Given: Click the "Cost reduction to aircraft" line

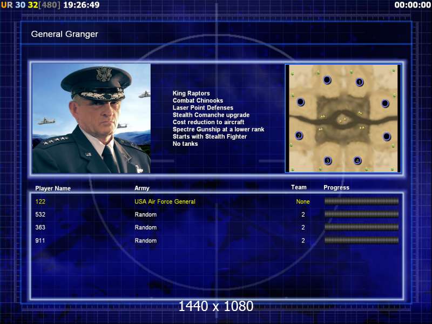Looking at the screenshot, I should (208, 122).
